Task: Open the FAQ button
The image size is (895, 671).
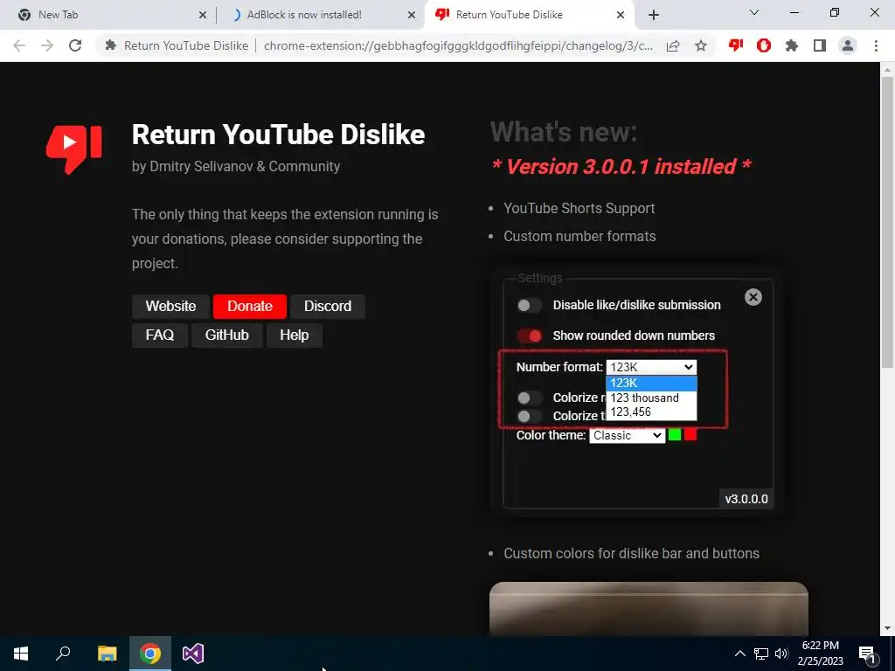Action: (x=160, y=335)
